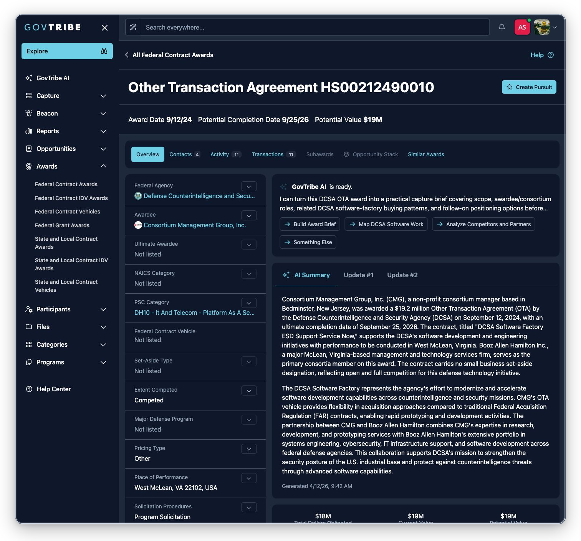Select the Overview tab
This screenshot has height=541, width=581.
pyautogui.click(x=148, y=154)
